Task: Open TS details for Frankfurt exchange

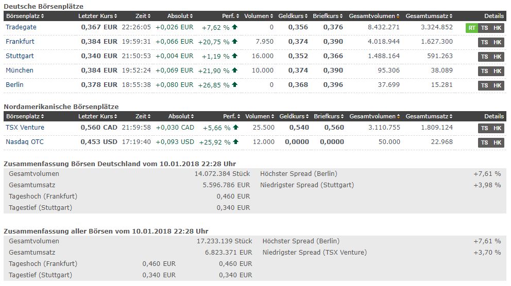Action: click(x=484, y=42)
